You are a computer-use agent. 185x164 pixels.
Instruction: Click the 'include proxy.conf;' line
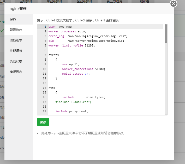click(72, 111)
